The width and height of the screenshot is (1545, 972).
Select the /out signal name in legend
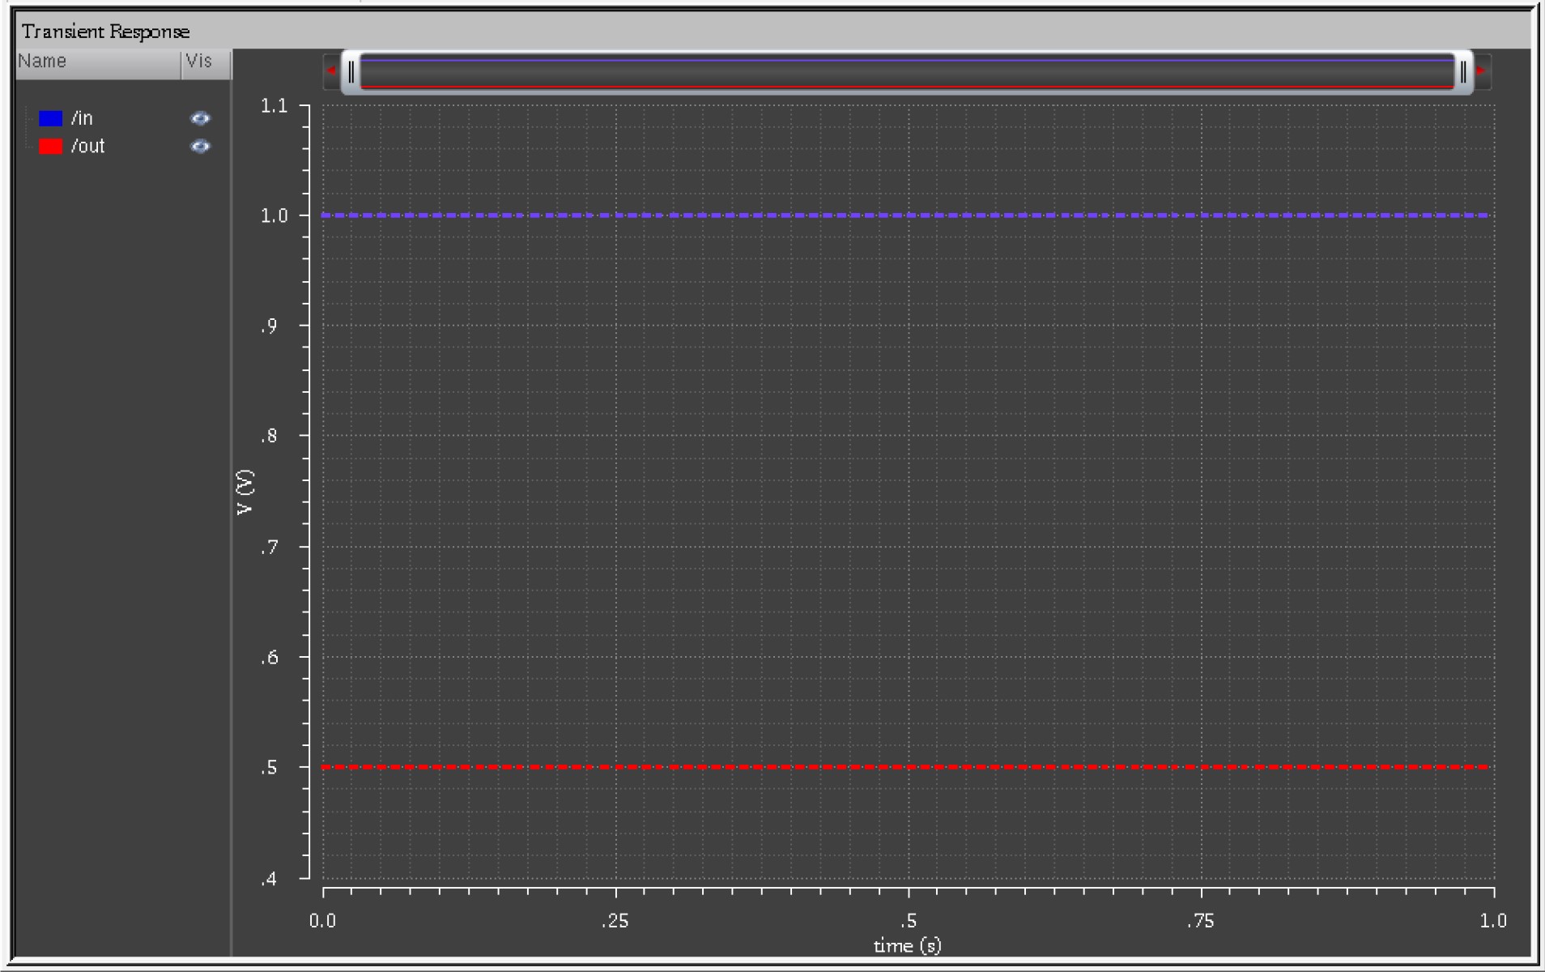pyautogui.click(x=87, y=147)
